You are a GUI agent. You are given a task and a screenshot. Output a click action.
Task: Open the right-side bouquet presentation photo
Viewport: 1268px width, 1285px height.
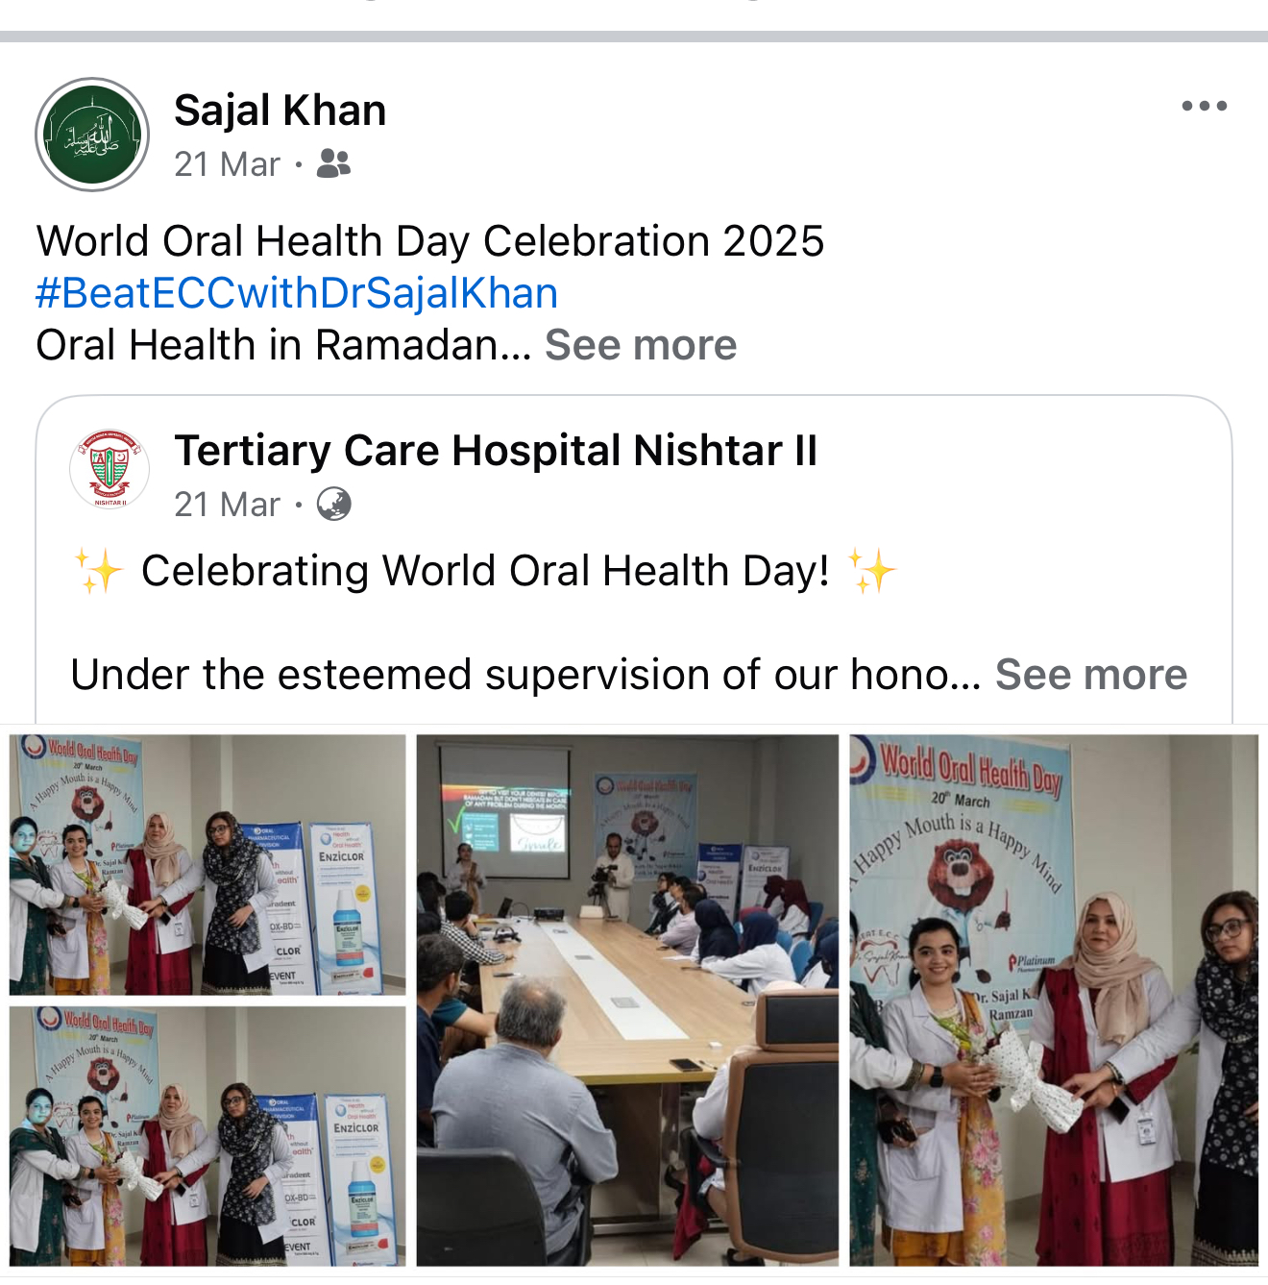pos(1054,1001)
